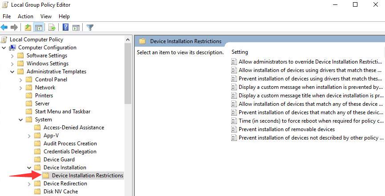
Task: Expand the Device Redirection node
Action: click(x=29, y=184)
